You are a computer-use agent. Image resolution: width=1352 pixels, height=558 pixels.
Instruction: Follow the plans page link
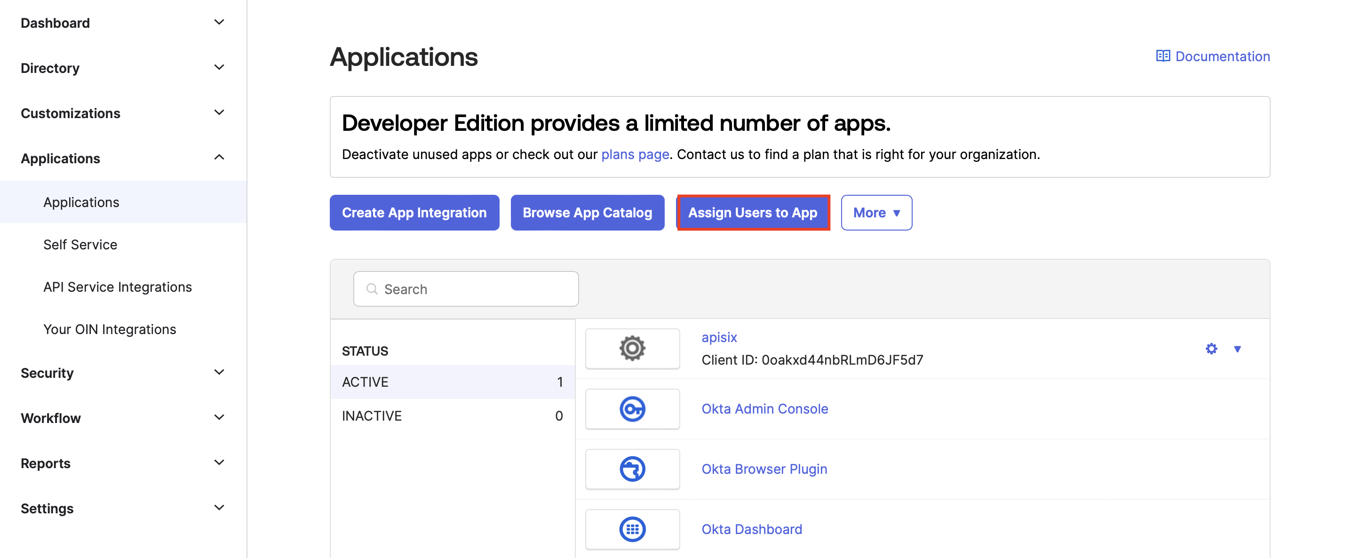(635, 154)
